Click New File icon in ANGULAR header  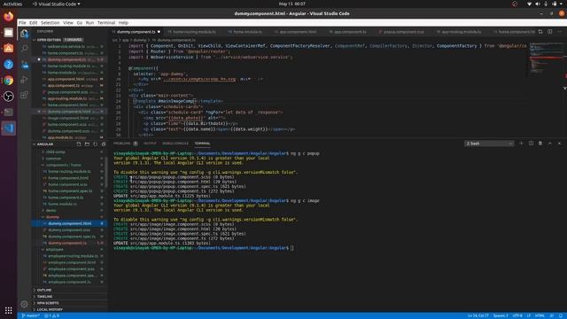click(79, 144)
